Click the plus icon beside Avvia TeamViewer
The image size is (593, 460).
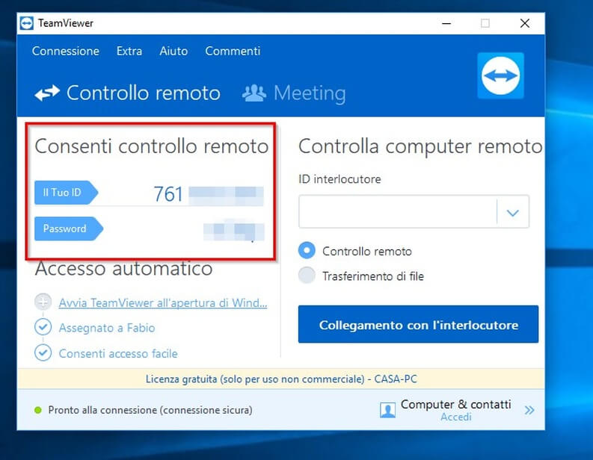pyautogui.click(x=43, y=302)
